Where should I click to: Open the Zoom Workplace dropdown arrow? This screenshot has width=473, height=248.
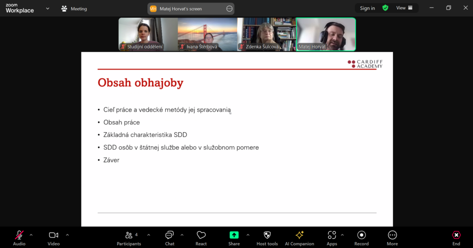(x=48, y=9)
